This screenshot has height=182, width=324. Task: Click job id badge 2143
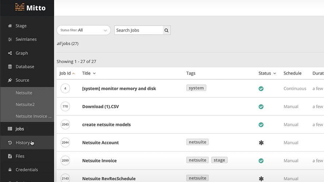tap(65, 178)
